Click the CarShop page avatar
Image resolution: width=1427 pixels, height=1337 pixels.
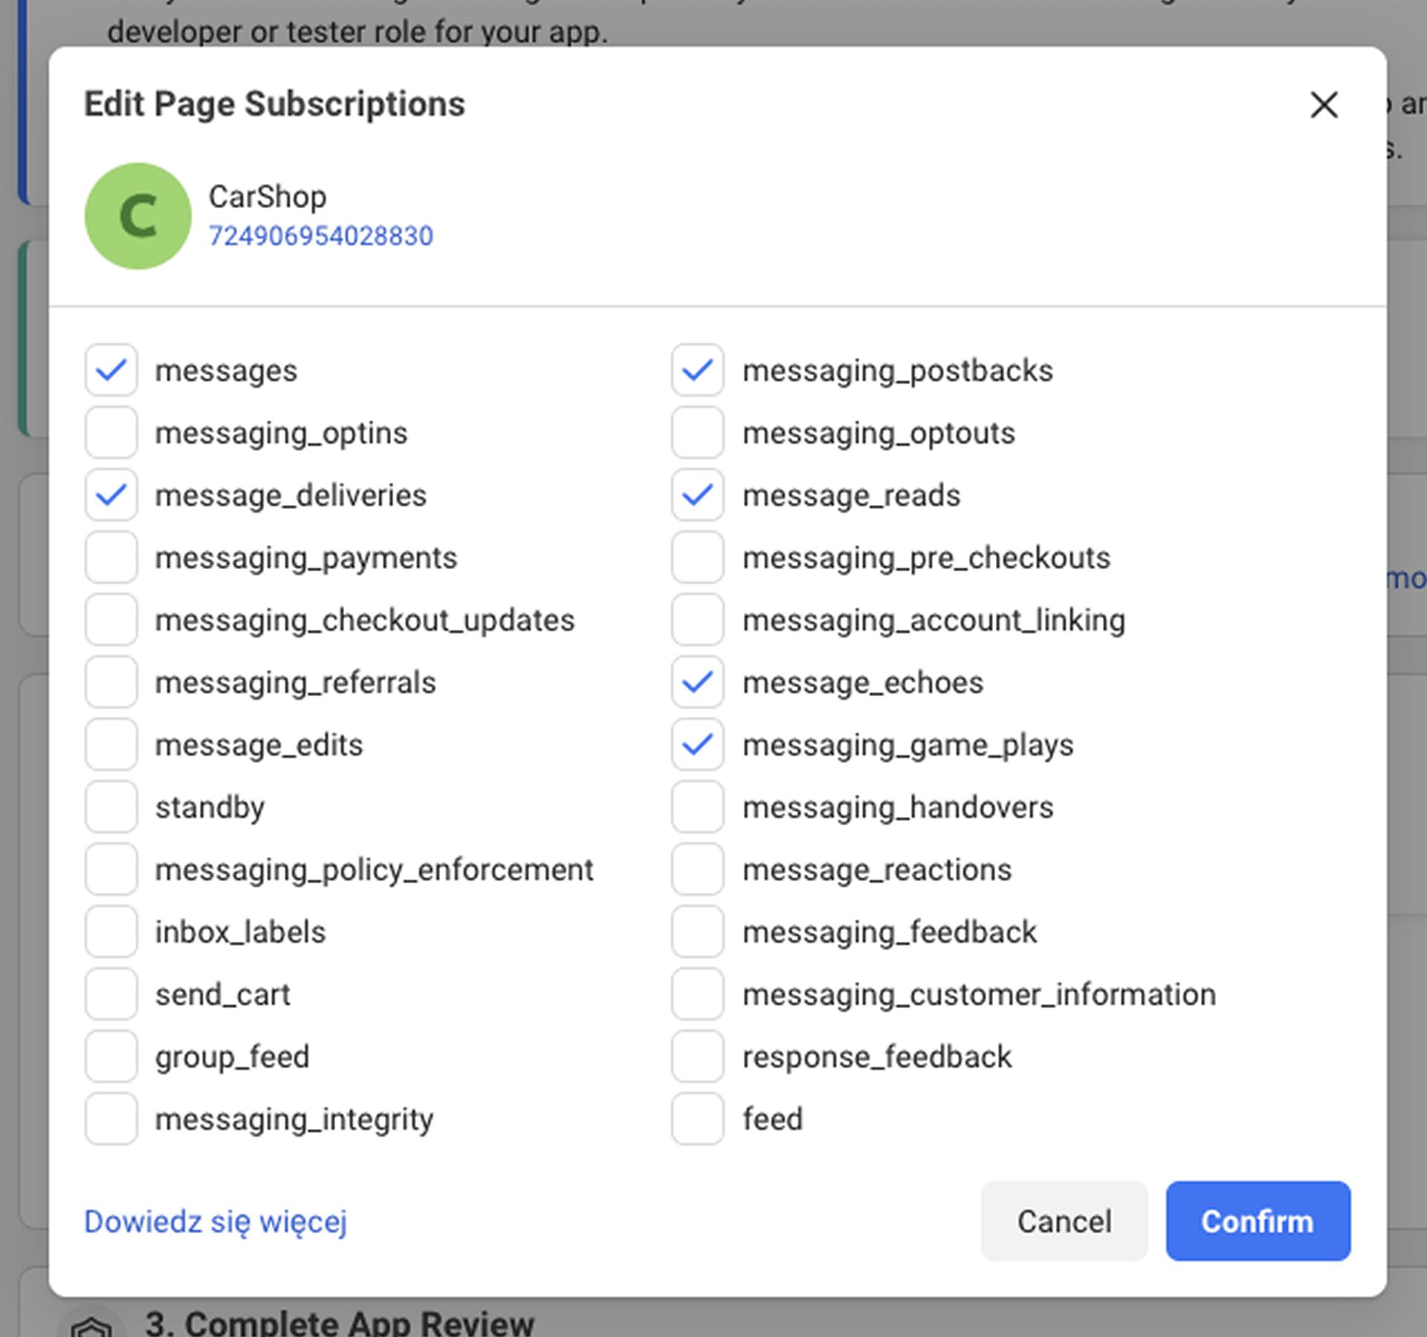point(138,216)
